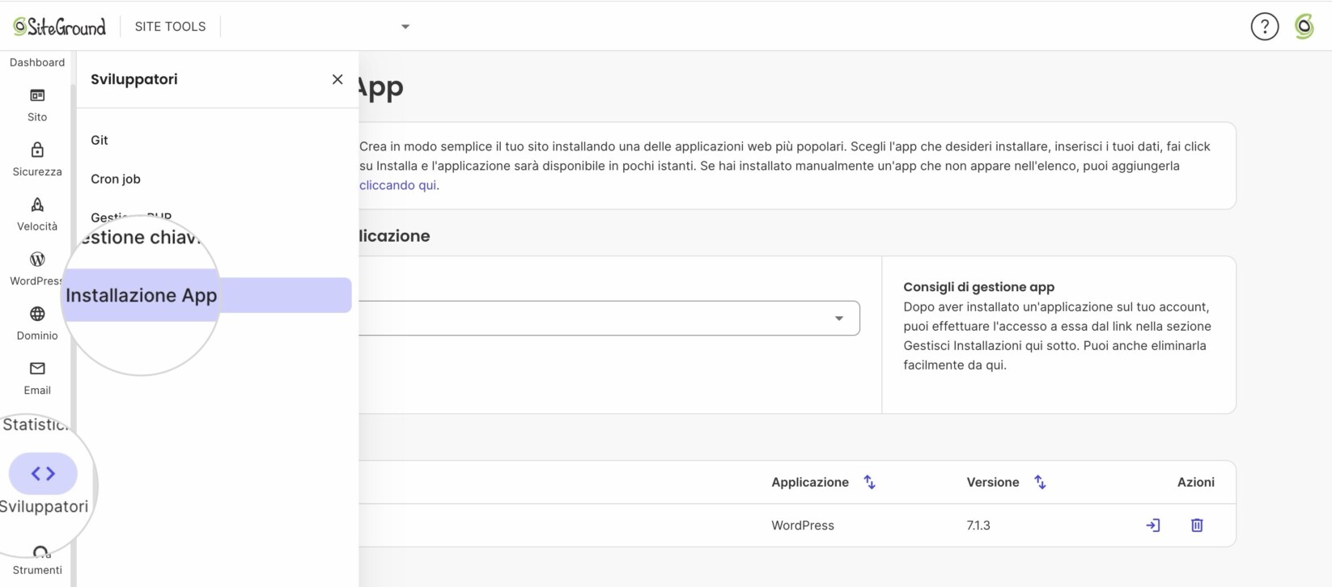1332x587 pixels.
Task: Open the Sito sidebar section
Action: tap(37, 105)
